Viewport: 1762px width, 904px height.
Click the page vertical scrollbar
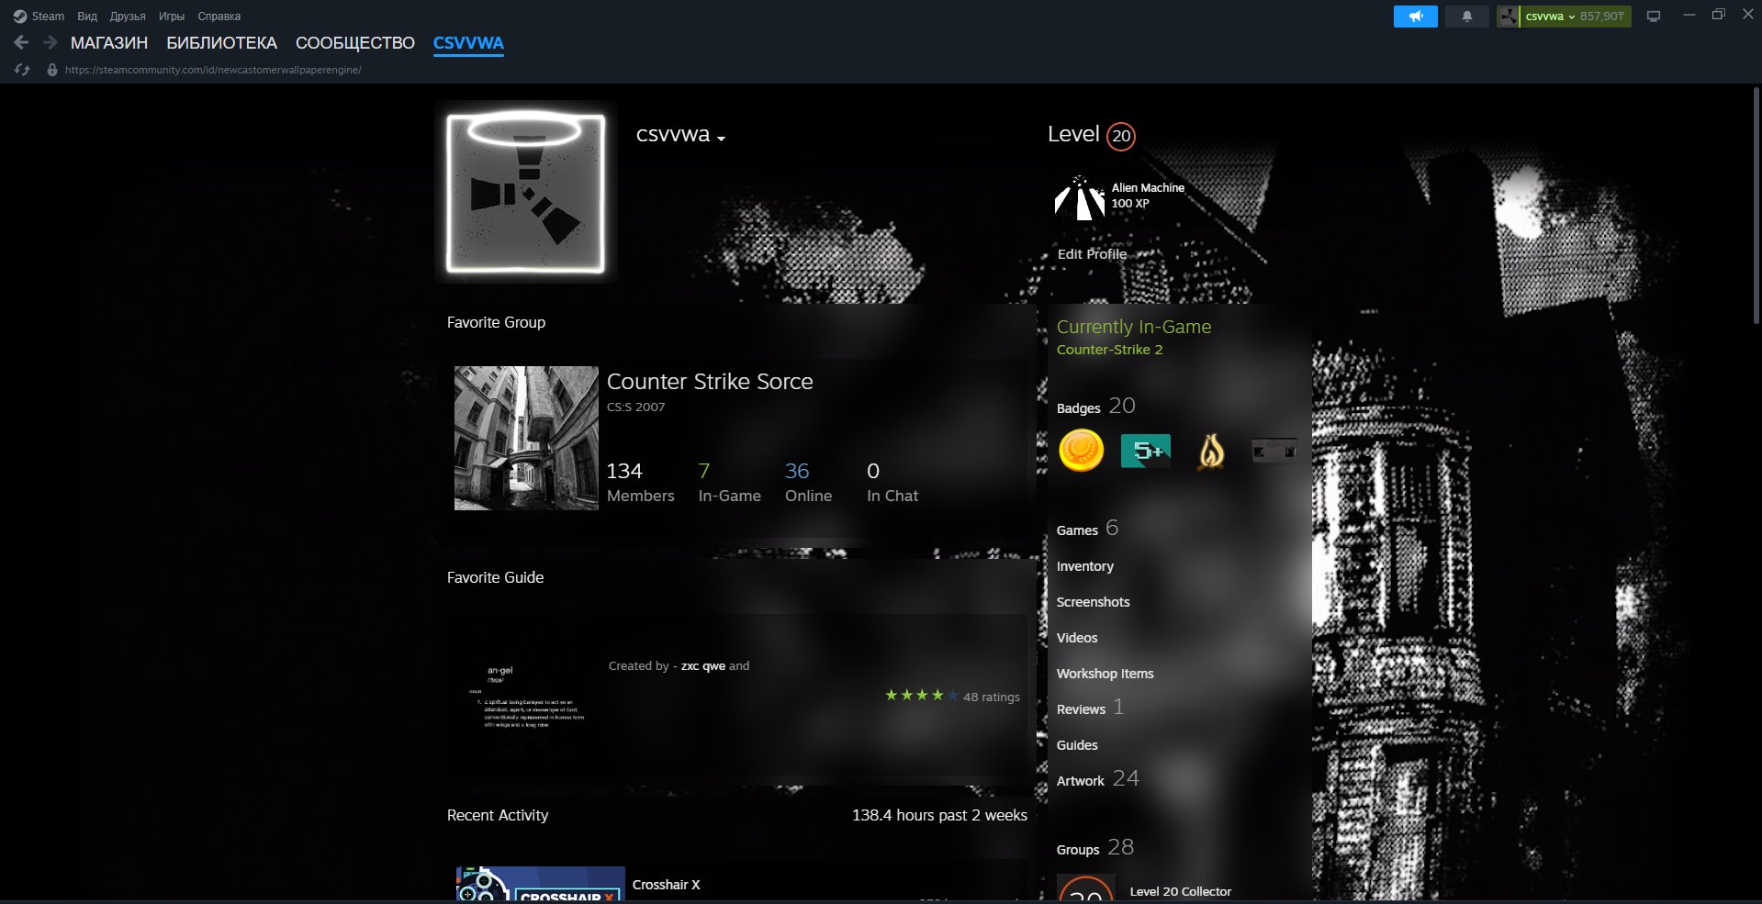click(x=1756, y=206)
